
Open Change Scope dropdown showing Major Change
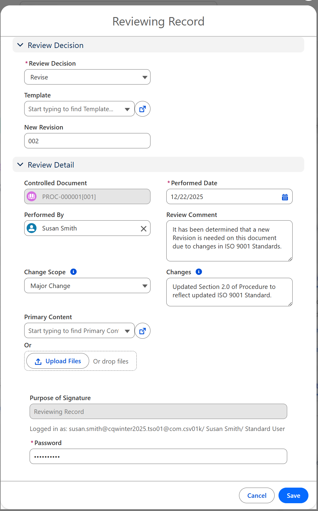coord(87,286)
